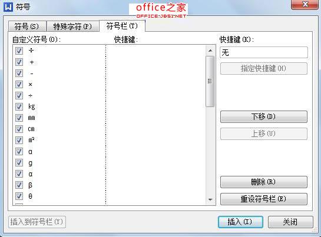This screenshot has width=321, height=237.
Task: Click the 下移(D) move down button
Action: [x=264, y=116]
